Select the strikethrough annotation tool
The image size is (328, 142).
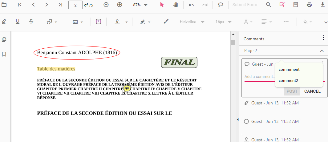pyautogui.click(x=31, y=21)
